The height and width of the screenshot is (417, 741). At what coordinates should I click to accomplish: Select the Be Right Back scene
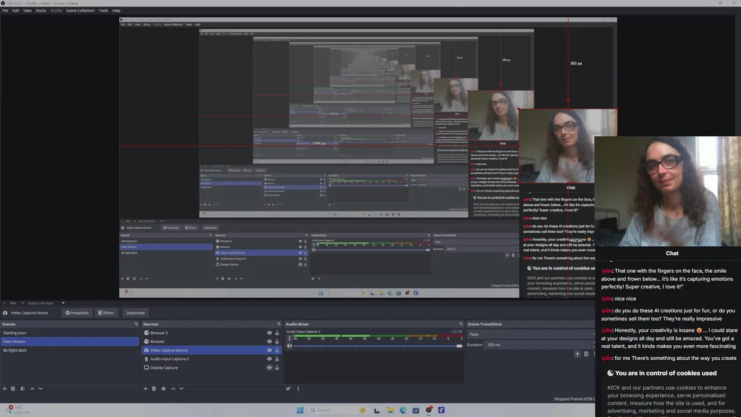[69, 350]
